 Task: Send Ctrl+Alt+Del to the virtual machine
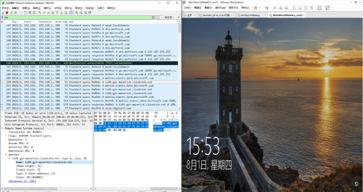[x=267, y=8]
